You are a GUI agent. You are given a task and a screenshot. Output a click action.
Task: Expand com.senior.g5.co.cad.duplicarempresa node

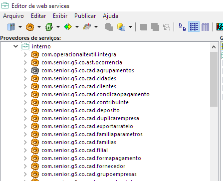click(25, 118)
